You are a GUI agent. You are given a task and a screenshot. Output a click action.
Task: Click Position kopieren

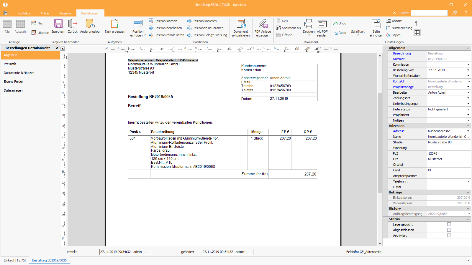point(202,21)
